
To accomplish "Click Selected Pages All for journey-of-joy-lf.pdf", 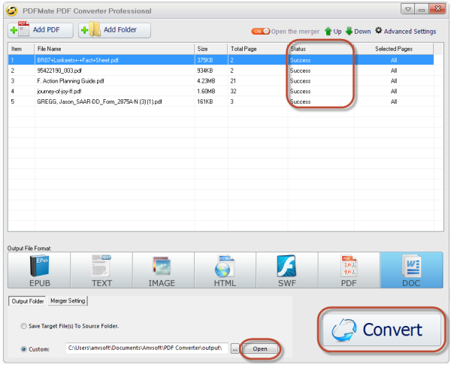I will tap(394, 91).
